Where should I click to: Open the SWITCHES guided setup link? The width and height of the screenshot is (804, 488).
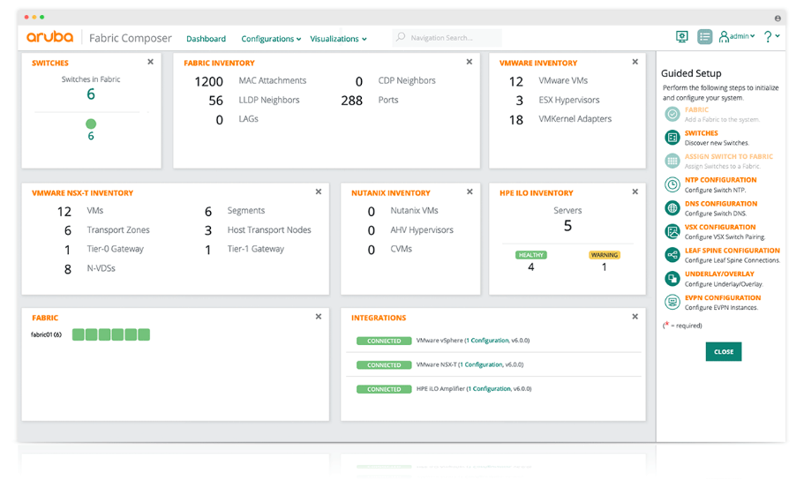coord(701,133)
